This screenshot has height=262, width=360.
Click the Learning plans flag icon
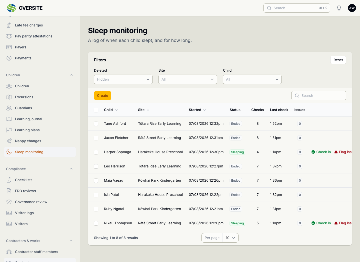pos(9,130)
